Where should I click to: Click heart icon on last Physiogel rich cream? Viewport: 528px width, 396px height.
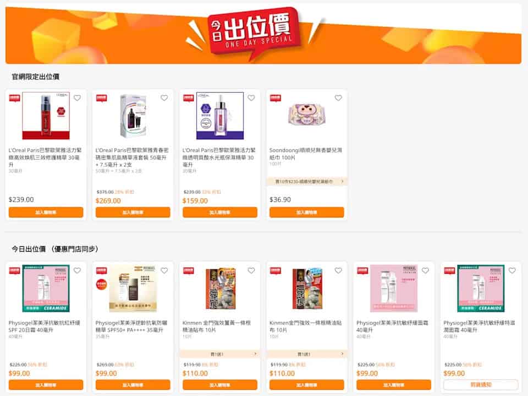pos(512,270)
